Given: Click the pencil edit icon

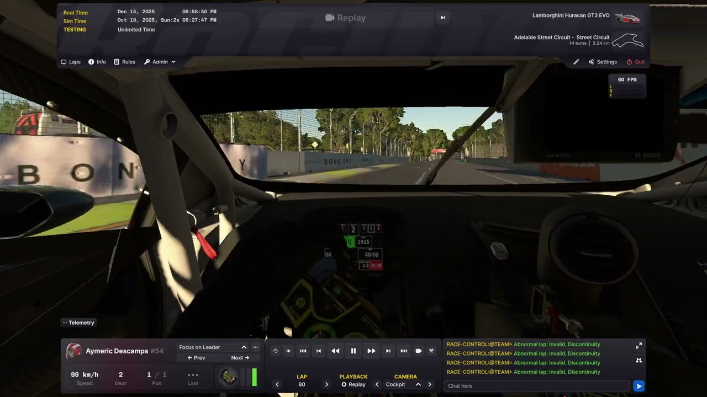Looking at the screenshot, I should point(576,62).
